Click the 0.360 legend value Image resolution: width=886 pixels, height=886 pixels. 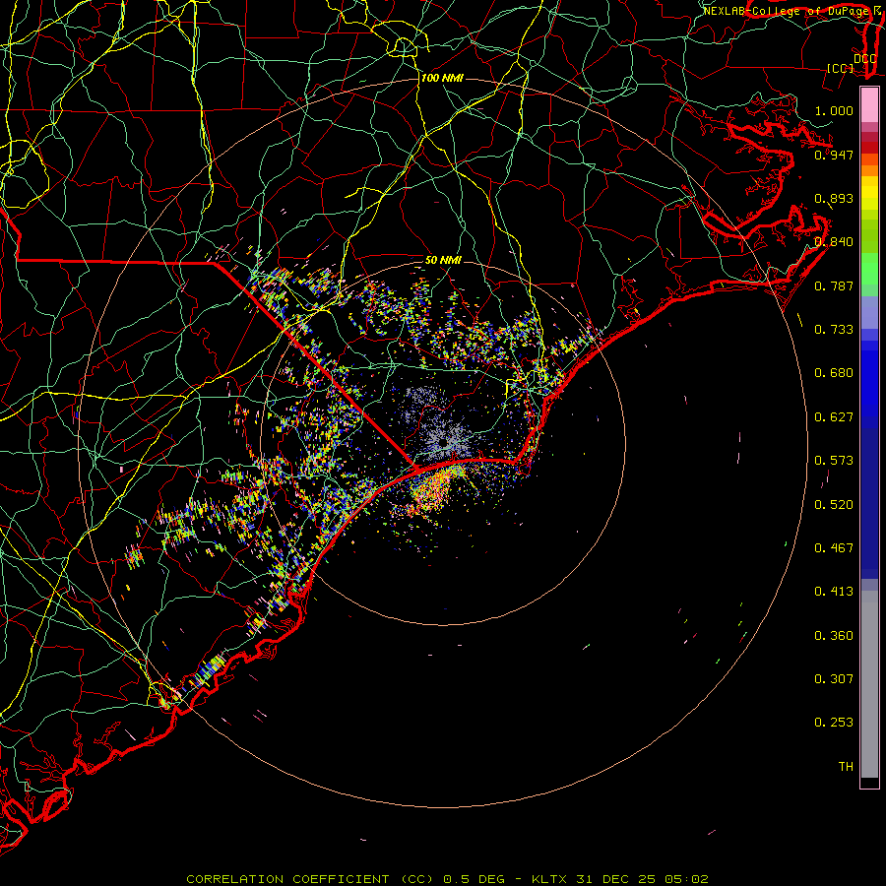834,635
